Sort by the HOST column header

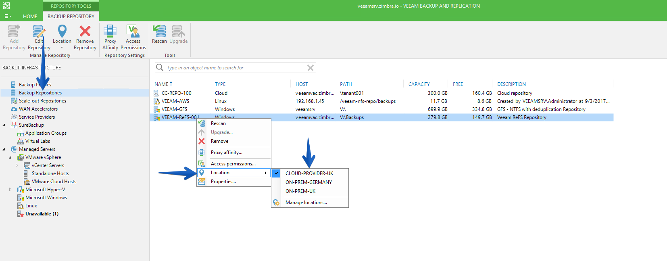point(302,84)
